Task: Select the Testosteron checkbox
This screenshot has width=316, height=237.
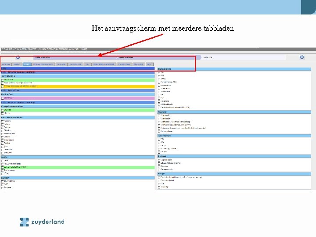Action: click(x=159, y=92)
